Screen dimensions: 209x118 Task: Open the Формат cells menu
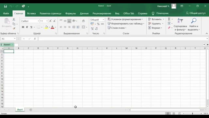tap(155, 28)
